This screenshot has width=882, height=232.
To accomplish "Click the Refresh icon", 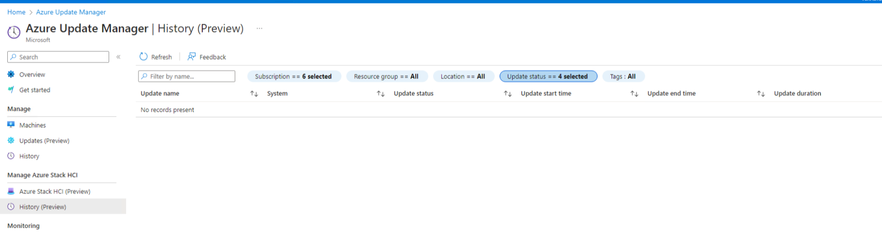I will pyautogui.click(x=143, y=56).
